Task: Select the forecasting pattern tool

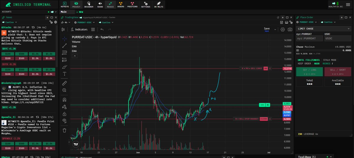Action: coord(65,60)
